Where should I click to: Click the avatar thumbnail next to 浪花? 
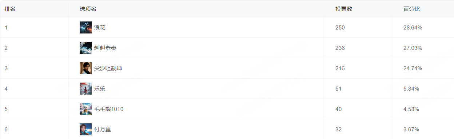point(85,28)
